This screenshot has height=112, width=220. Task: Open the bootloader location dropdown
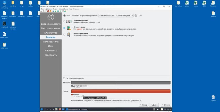118,100
